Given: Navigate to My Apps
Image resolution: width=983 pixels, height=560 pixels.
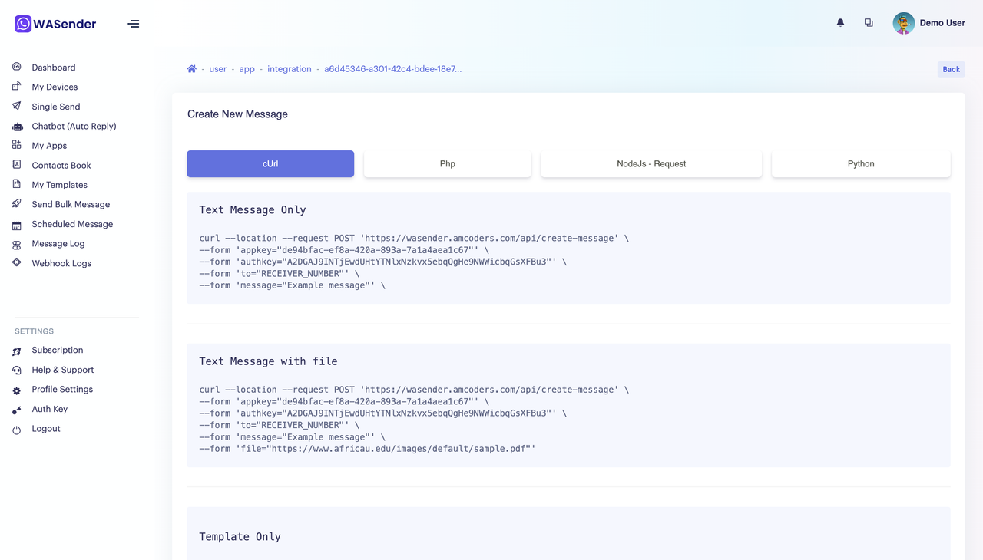Looking at the screenshot, I should tap(49, 146).
